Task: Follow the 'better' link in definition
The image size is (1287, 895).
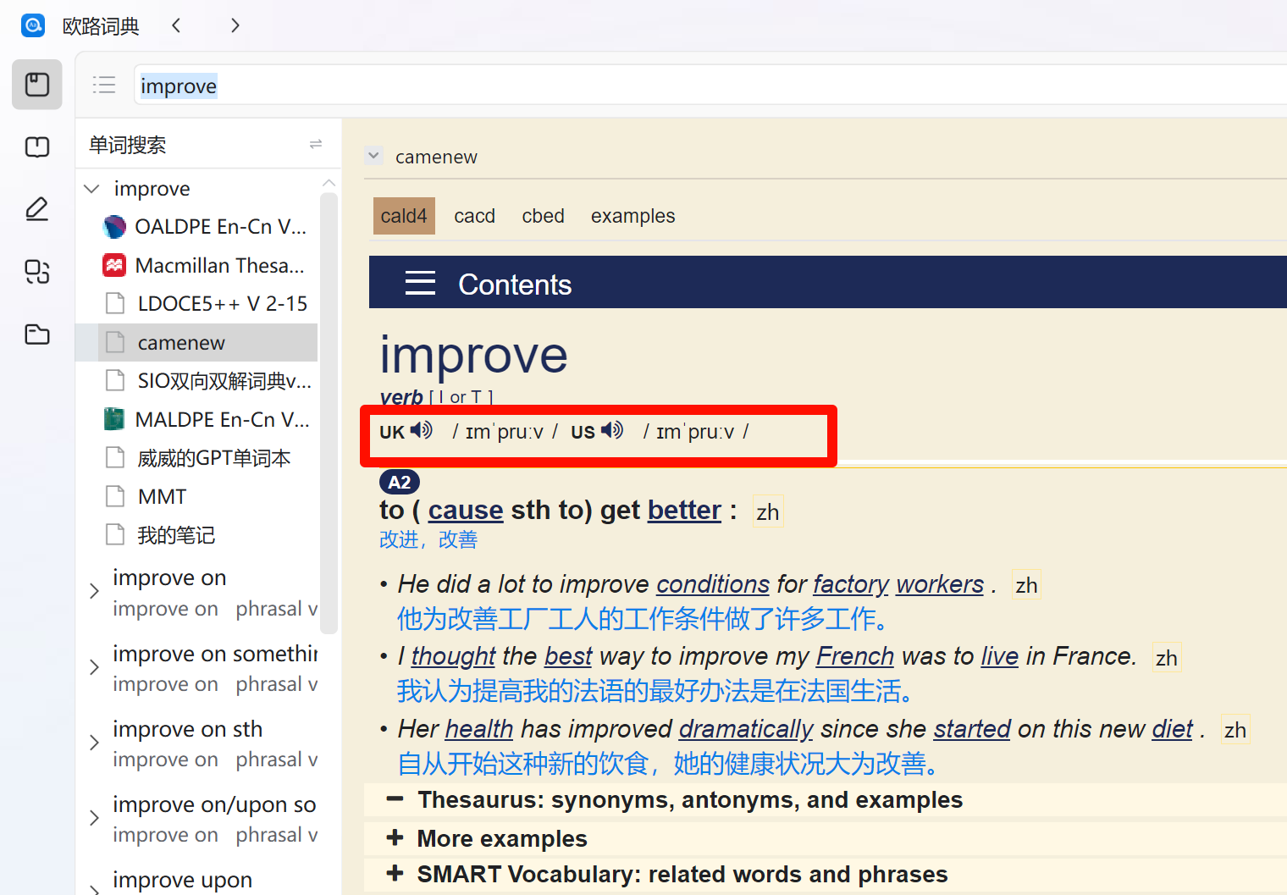Action: pos(684,510)
